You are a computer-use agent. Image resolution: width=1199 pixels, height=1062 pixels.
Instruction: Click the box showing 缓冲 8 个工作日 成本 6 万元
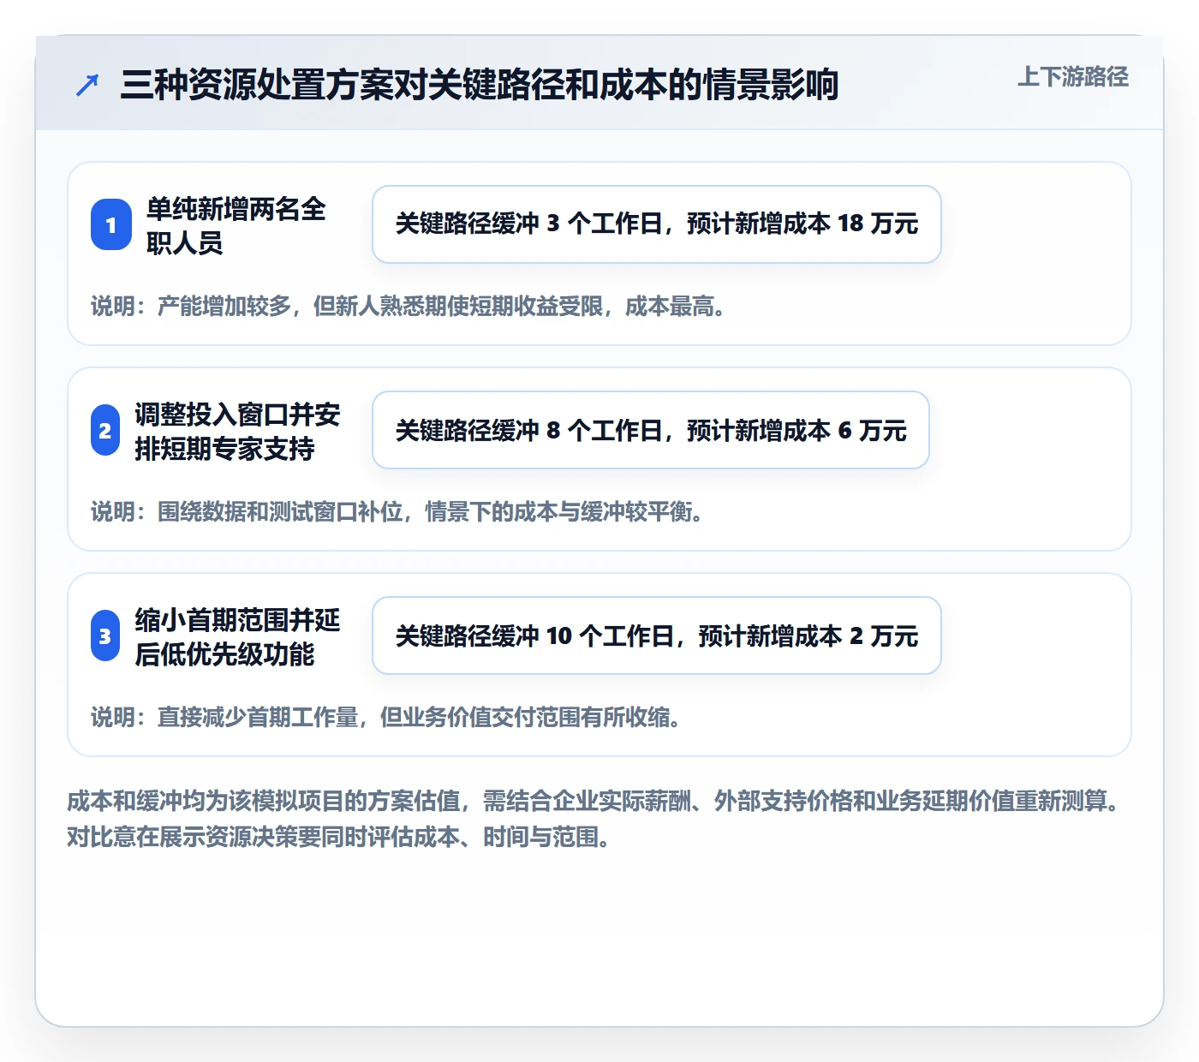(x=651, y=430)
